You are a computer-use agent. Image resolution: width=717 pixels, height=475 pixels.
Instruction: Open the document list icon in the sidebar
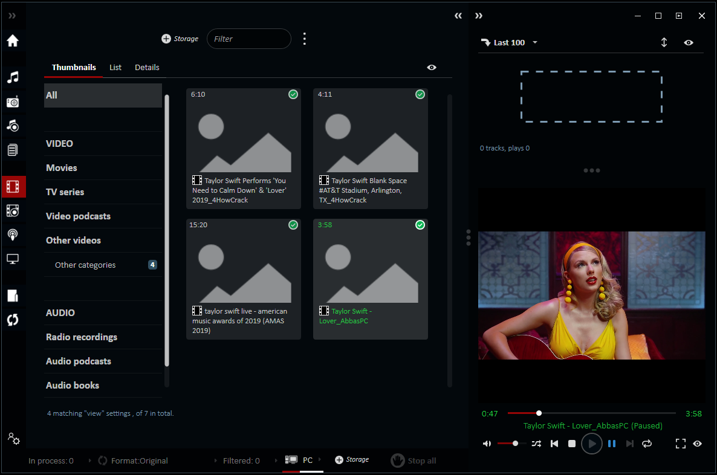(13, 150)
